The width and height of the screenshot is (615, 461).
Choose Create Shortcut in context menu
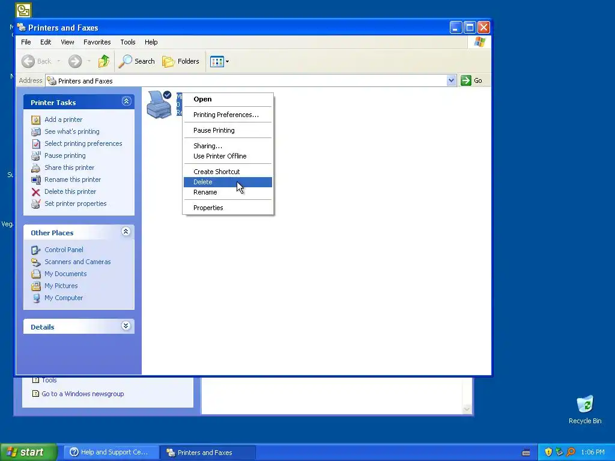click(x=228, y=172)
